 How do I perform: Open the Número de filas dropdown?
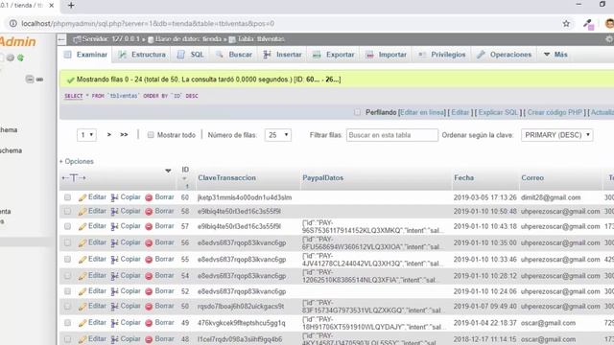278,135
